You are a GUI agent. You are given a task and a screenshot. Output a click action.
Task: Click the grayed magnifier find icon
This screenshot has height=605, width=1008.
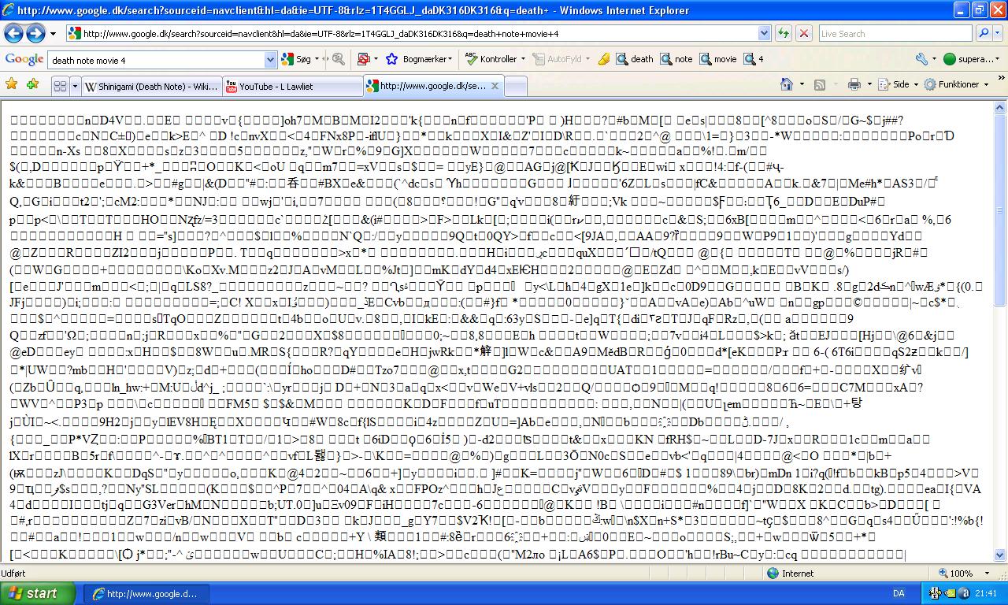coord(338,59)
